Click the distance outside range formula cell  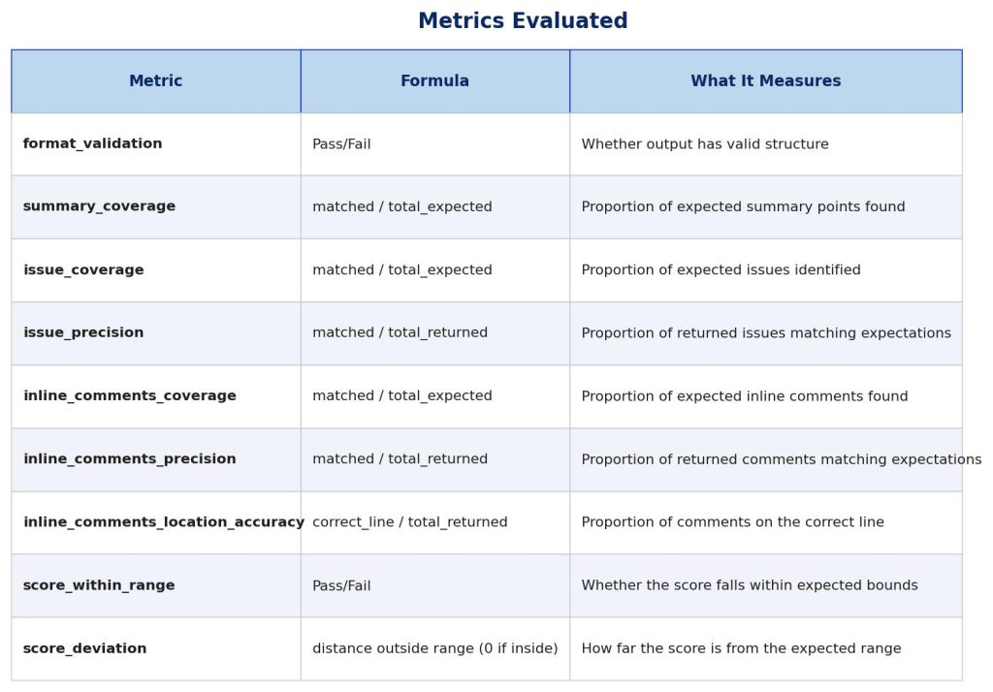434,648
